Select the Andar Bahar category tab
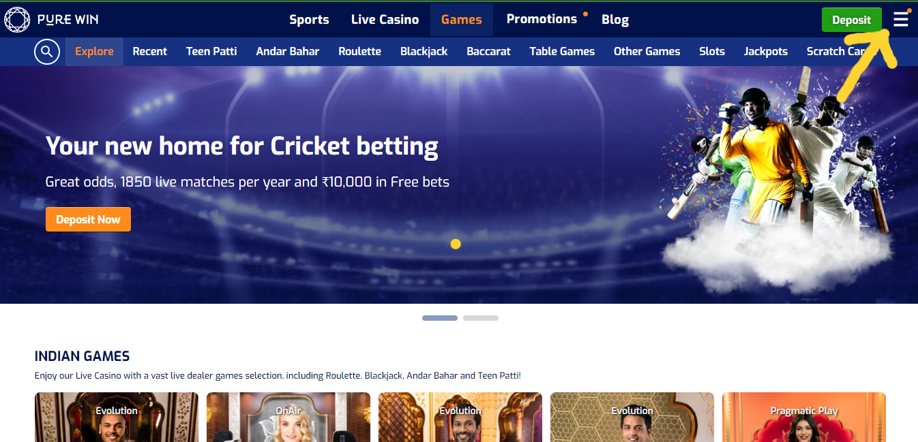 287,51
